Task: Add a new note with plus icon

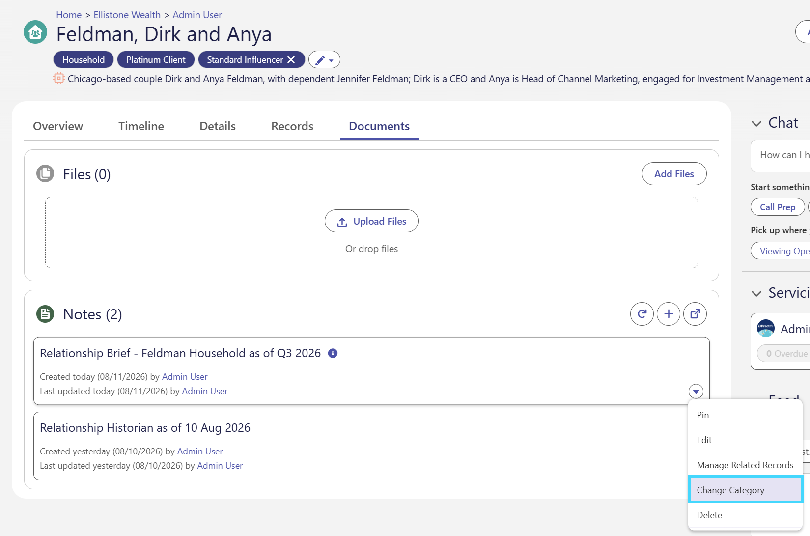Action: click(x=669, y=314)
